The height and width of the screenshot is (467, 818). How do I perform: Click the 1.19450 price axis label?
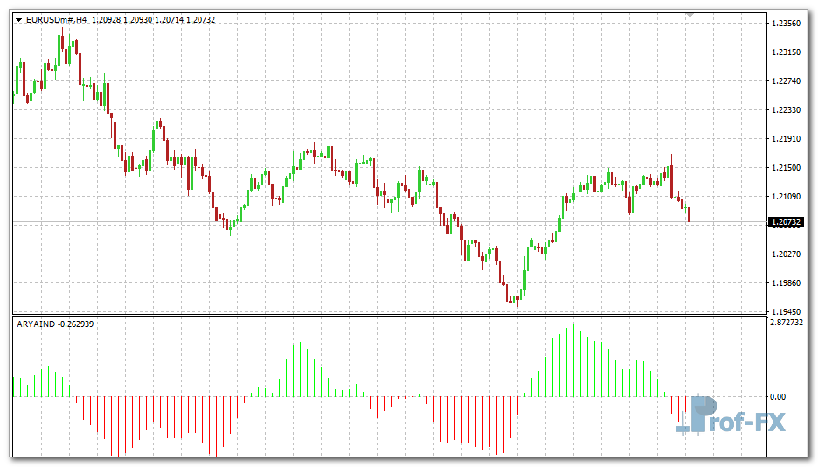pyautogui.click(x=787, y=311)
